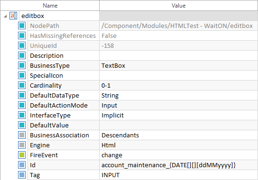Click the teal icon beside Cardinality

(22, 85)
